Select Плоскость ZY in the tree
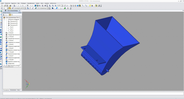This screenshot has width=184, height=99. [x=14, y=25]
